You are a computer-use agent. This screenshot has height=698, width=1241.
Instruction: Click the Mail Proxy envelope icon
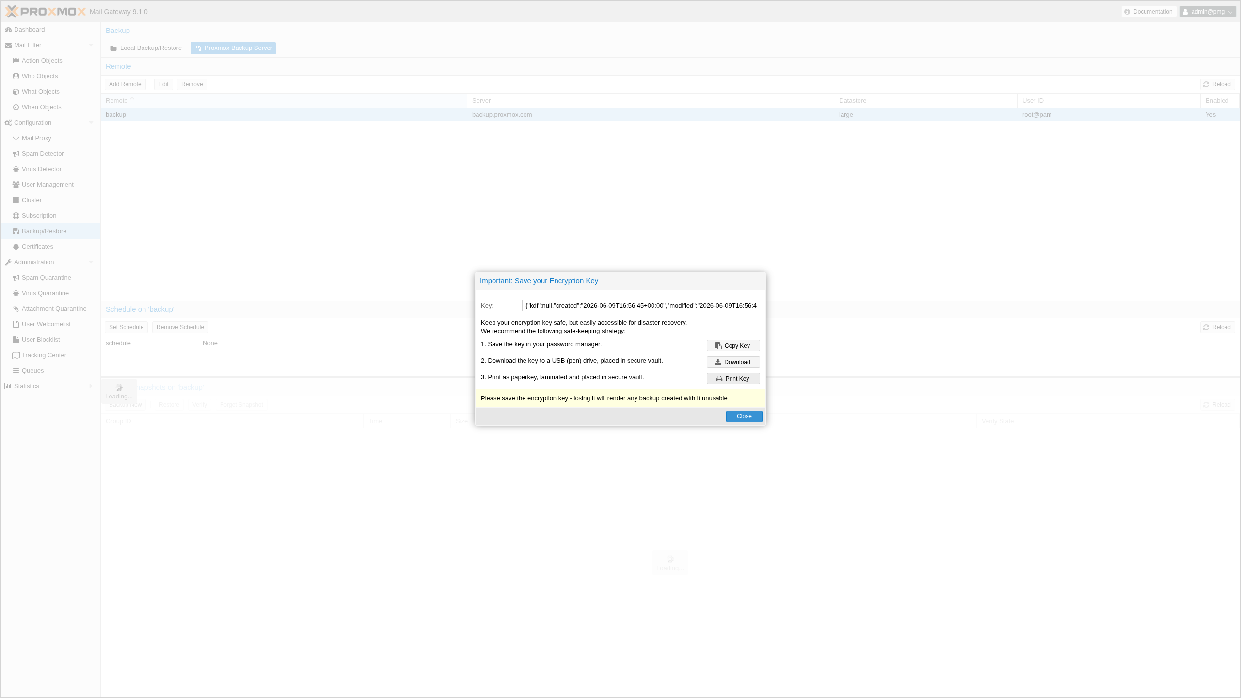(x=16, y=138)
